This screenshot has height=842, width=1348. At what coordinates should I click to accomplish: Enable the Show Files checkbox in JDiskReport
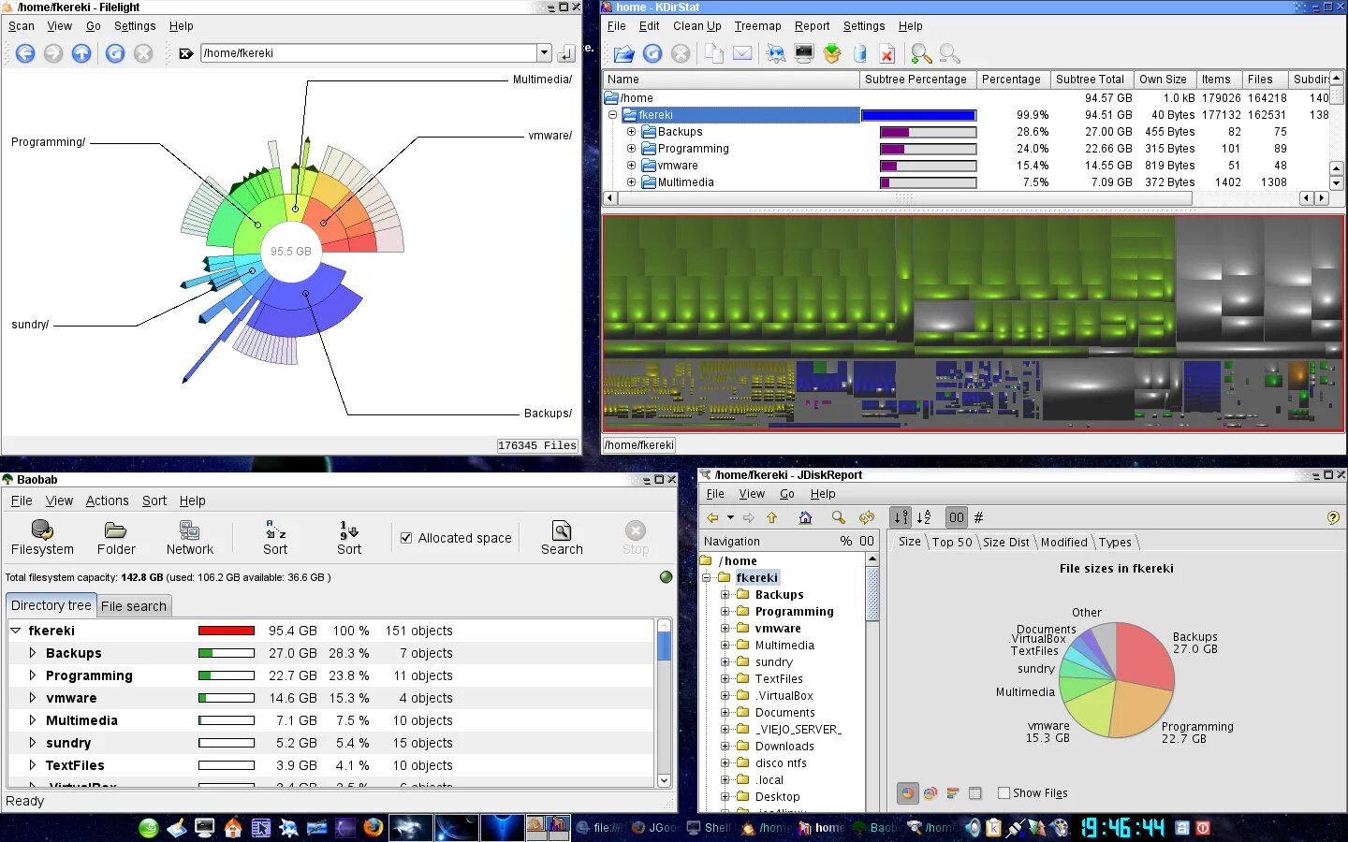point(1004,792)
